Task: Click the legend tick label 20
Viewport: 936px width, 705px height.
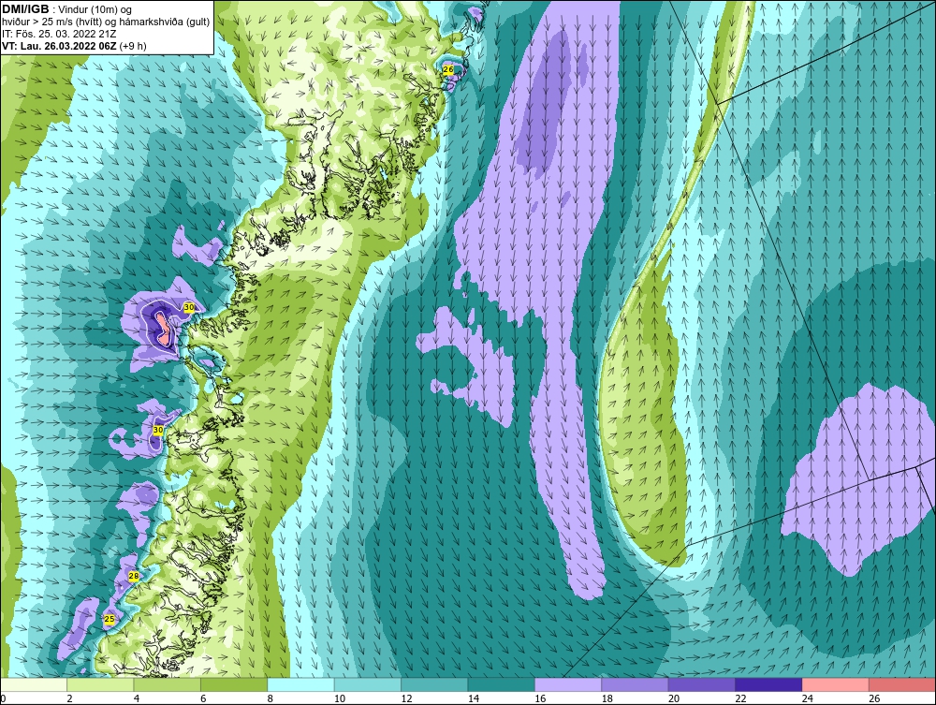Action: (x=674, y=698)
